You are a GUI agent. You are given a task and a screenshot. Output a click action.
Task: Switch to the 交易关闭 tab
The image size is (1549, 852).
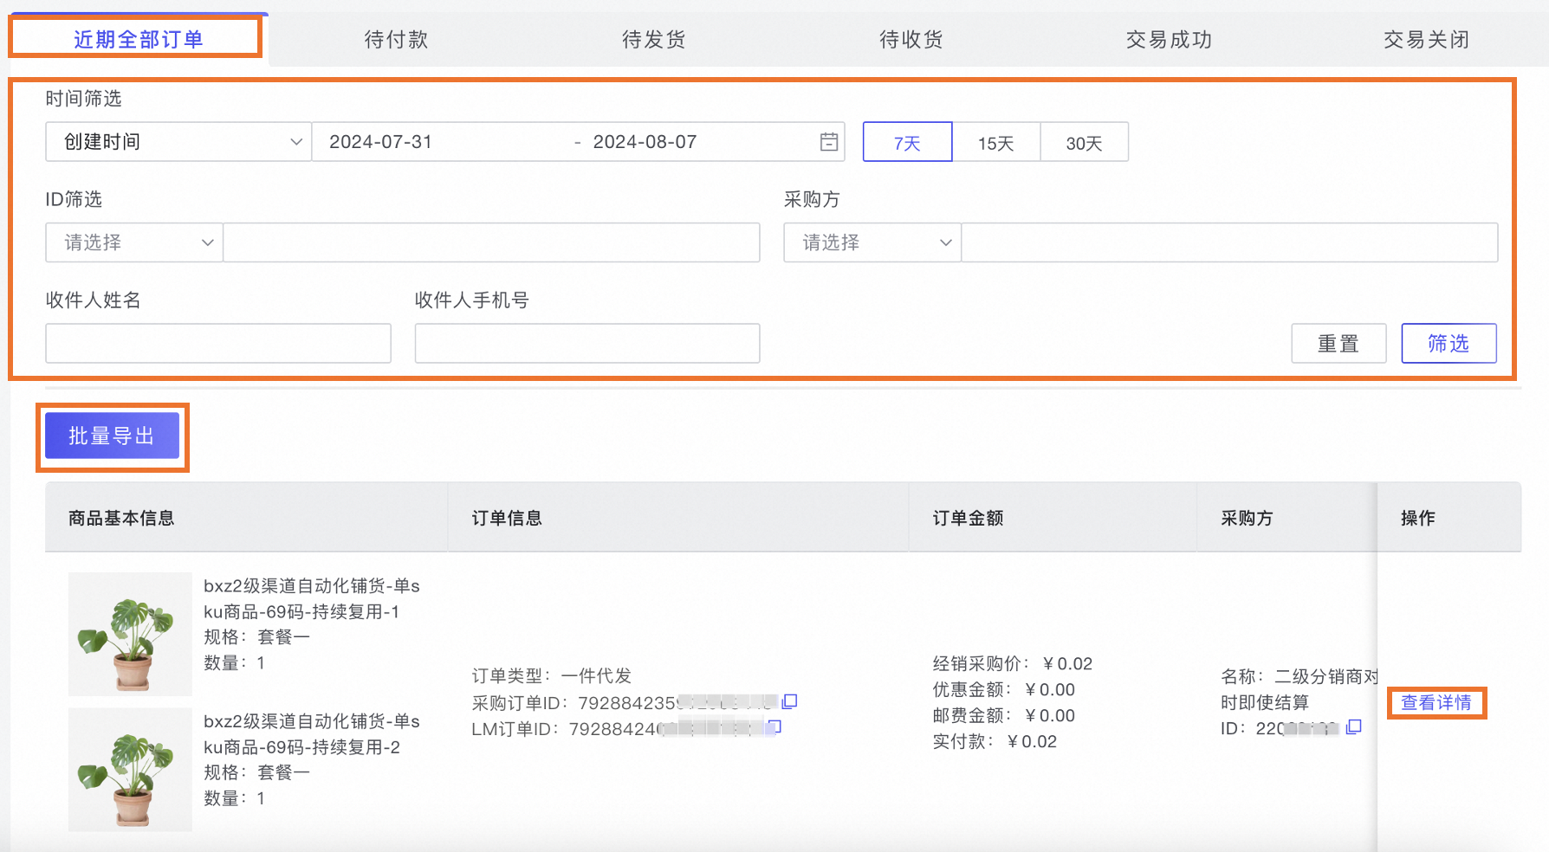(x=1426, y=39)
